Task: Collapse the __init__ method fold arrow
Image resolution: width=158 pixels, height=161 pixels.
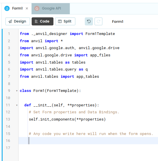Action: coord(17,105)
